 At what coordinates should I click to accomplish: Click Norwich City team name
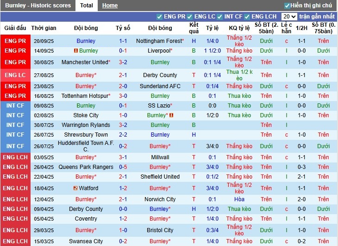click(160, 199)
